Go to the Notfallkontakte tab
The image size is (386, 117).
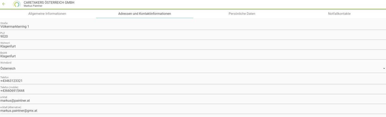[339, 14]
